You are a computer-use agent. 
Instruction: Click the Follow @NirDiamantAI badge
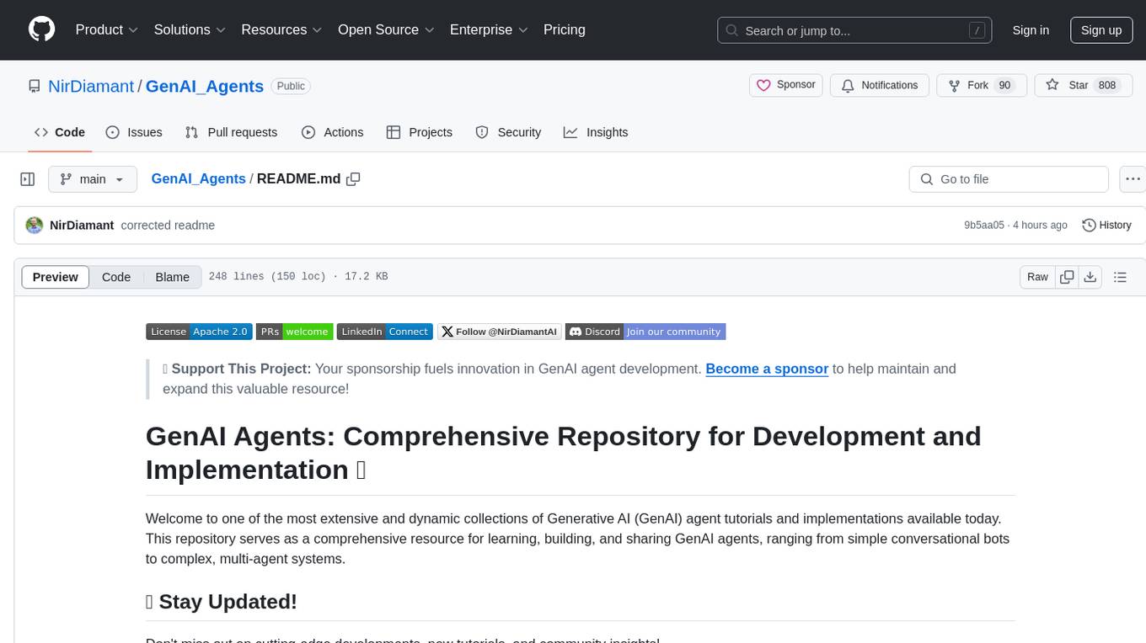(499, 332)
